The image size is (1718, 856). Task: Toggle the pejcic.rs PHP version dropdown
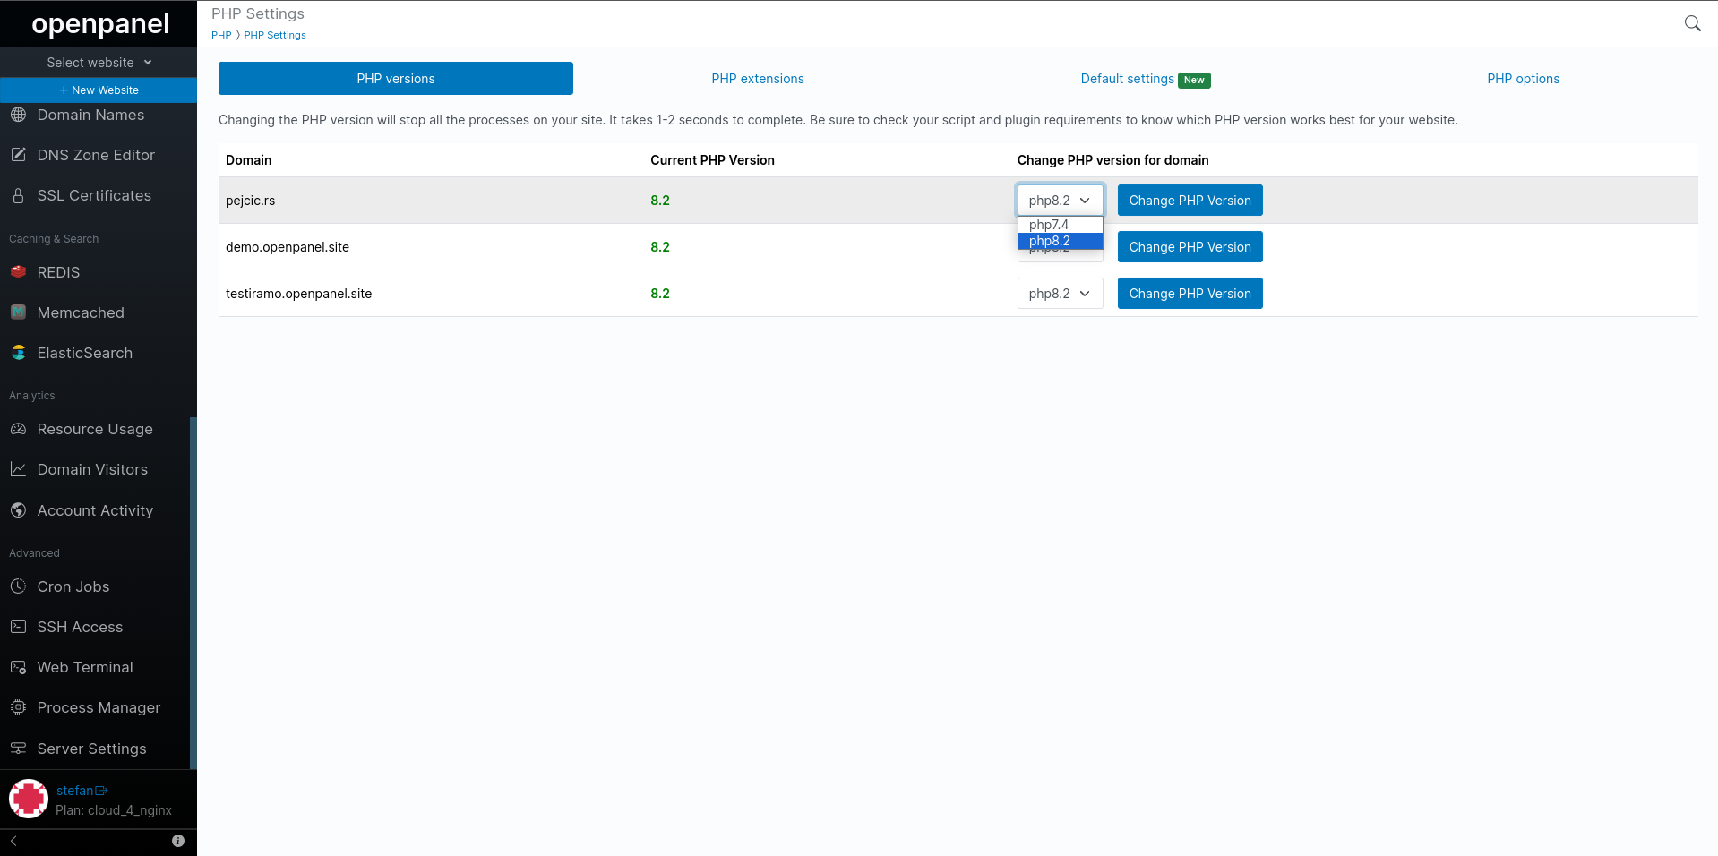pyautogui.click(x=1060, y=201)
